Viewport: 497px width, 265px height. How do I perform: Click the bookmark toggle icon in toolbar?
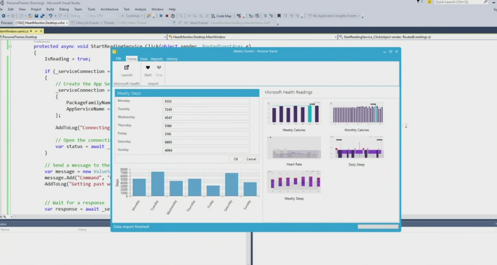point(279,16)
